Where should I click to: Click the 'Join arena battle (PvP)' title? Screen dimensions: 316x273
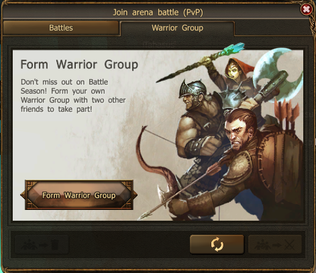tap(158, 12)
